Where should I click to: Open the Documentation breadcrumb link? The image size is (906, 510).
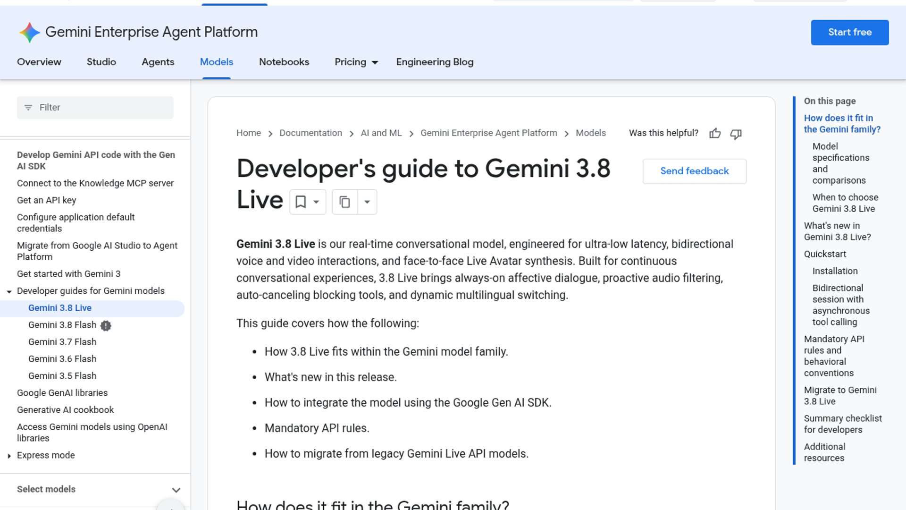tap(311, 133)
